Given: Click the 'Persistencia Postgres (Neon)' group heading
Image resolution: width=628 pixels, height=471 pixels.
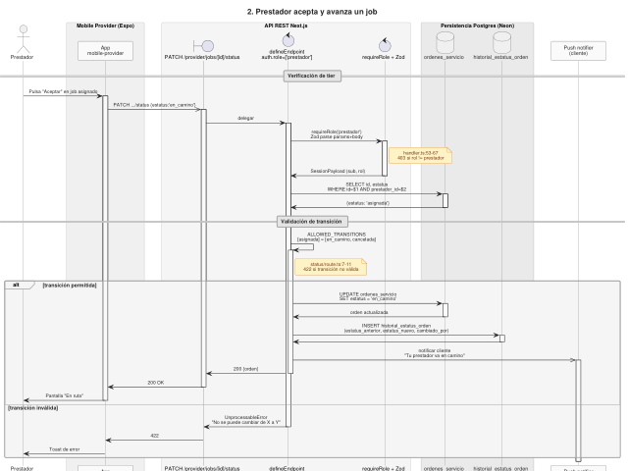Looking at the screenshot, I should click(x=478, y=26).
